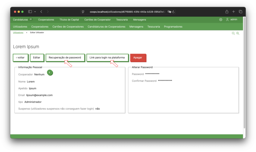
Task: Open Títulos de Capital menu item
Action: [69, 20]
